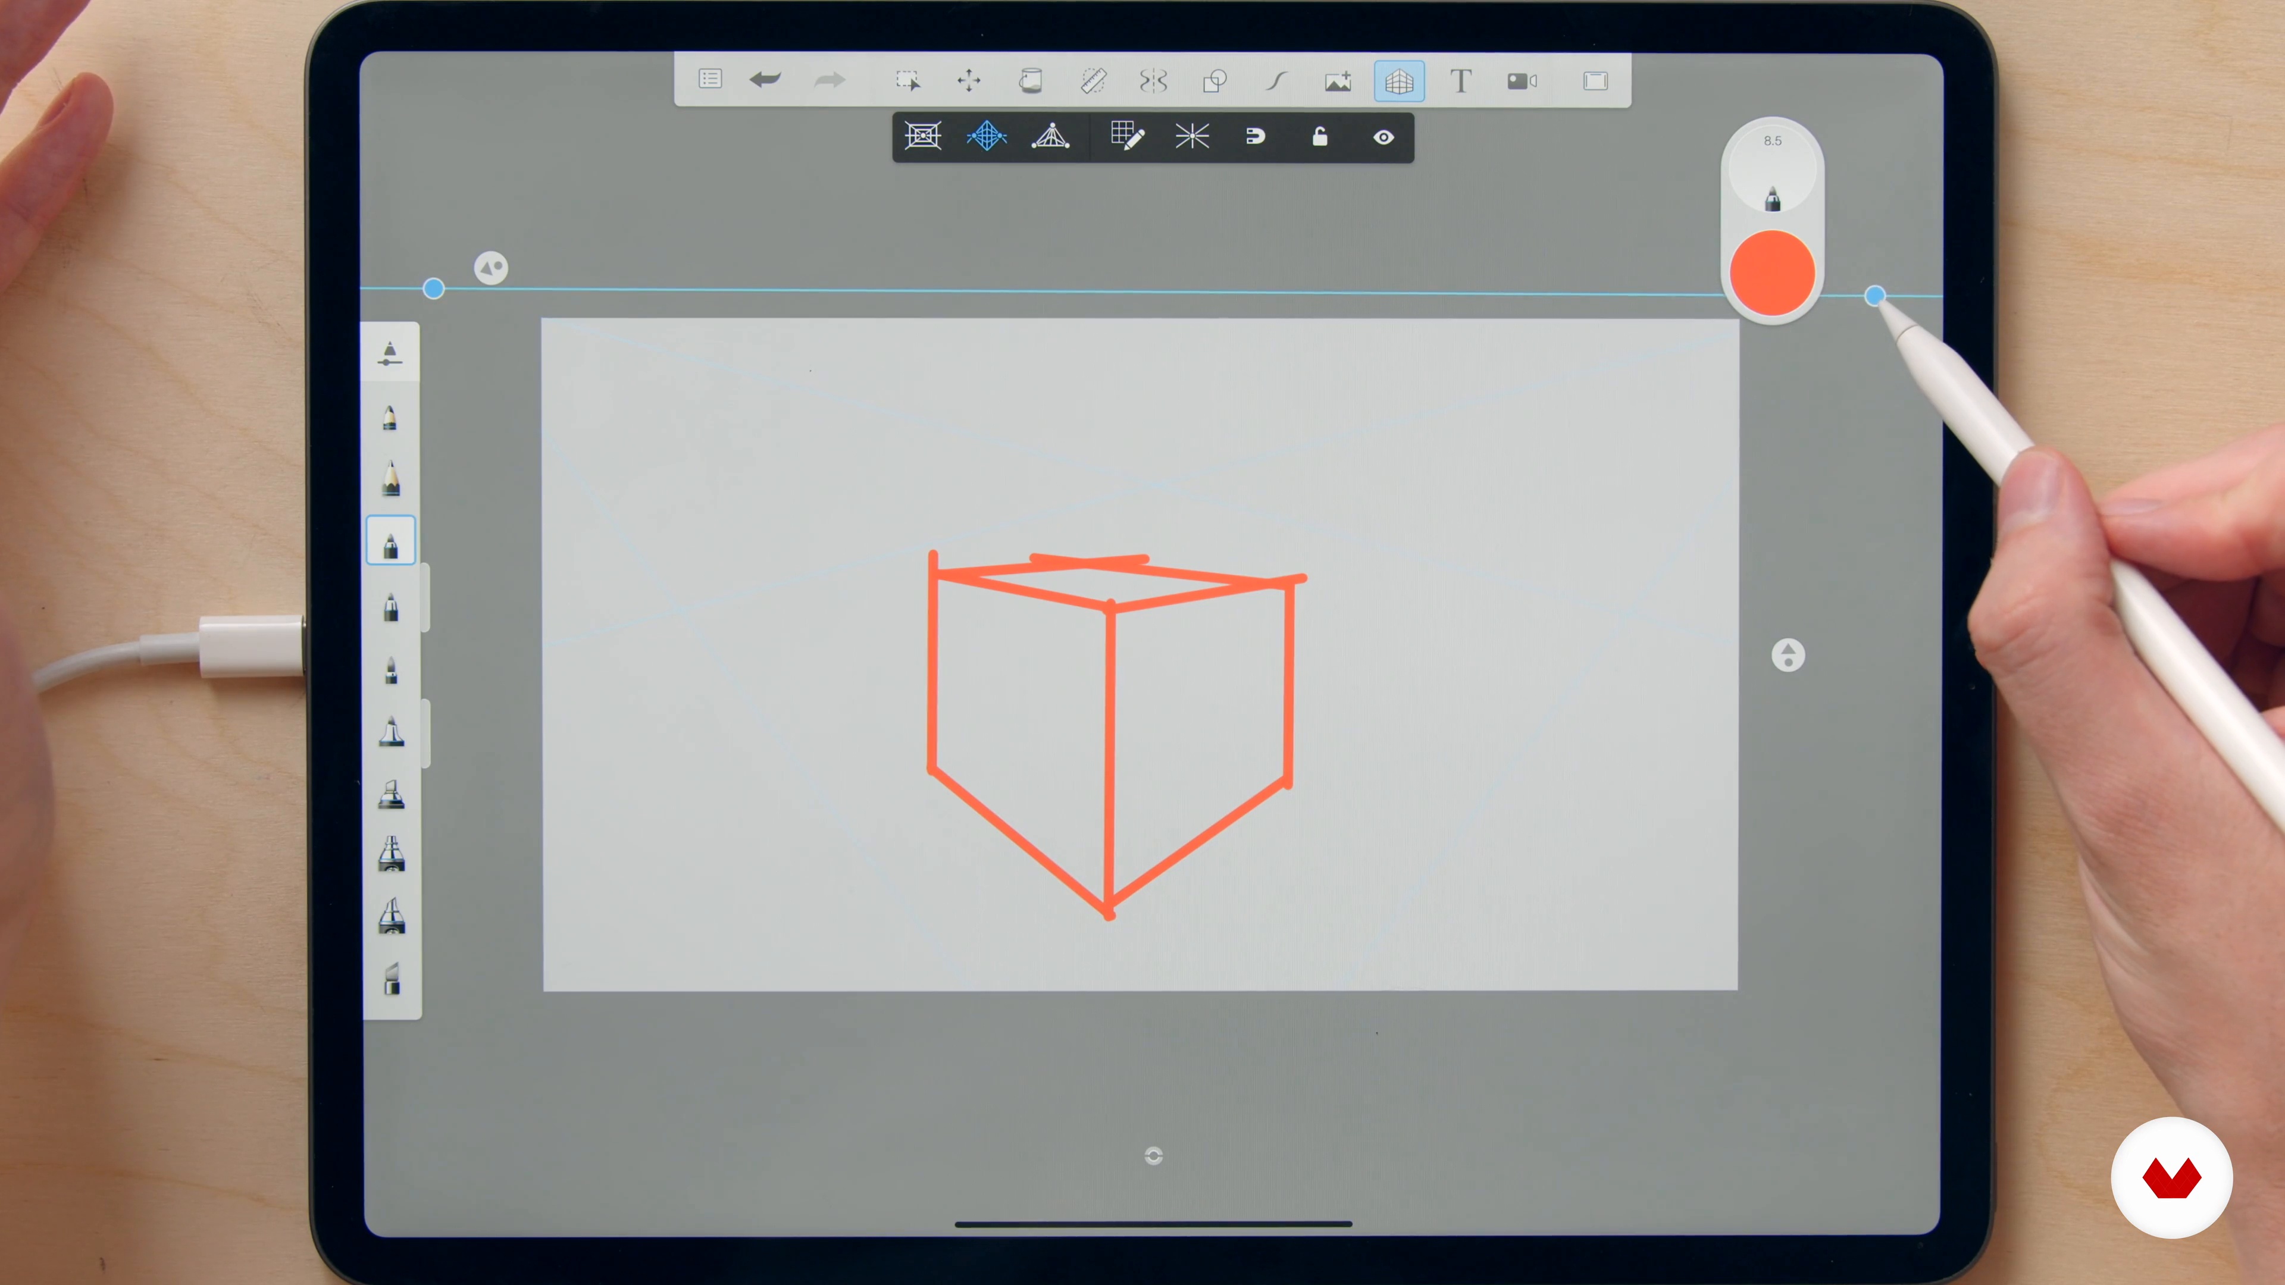Image resolution: width=2285 pixels, height=1285 pixels.
Task: Open the grid-with-pencil edit option
Action: tap(1128, 137)
